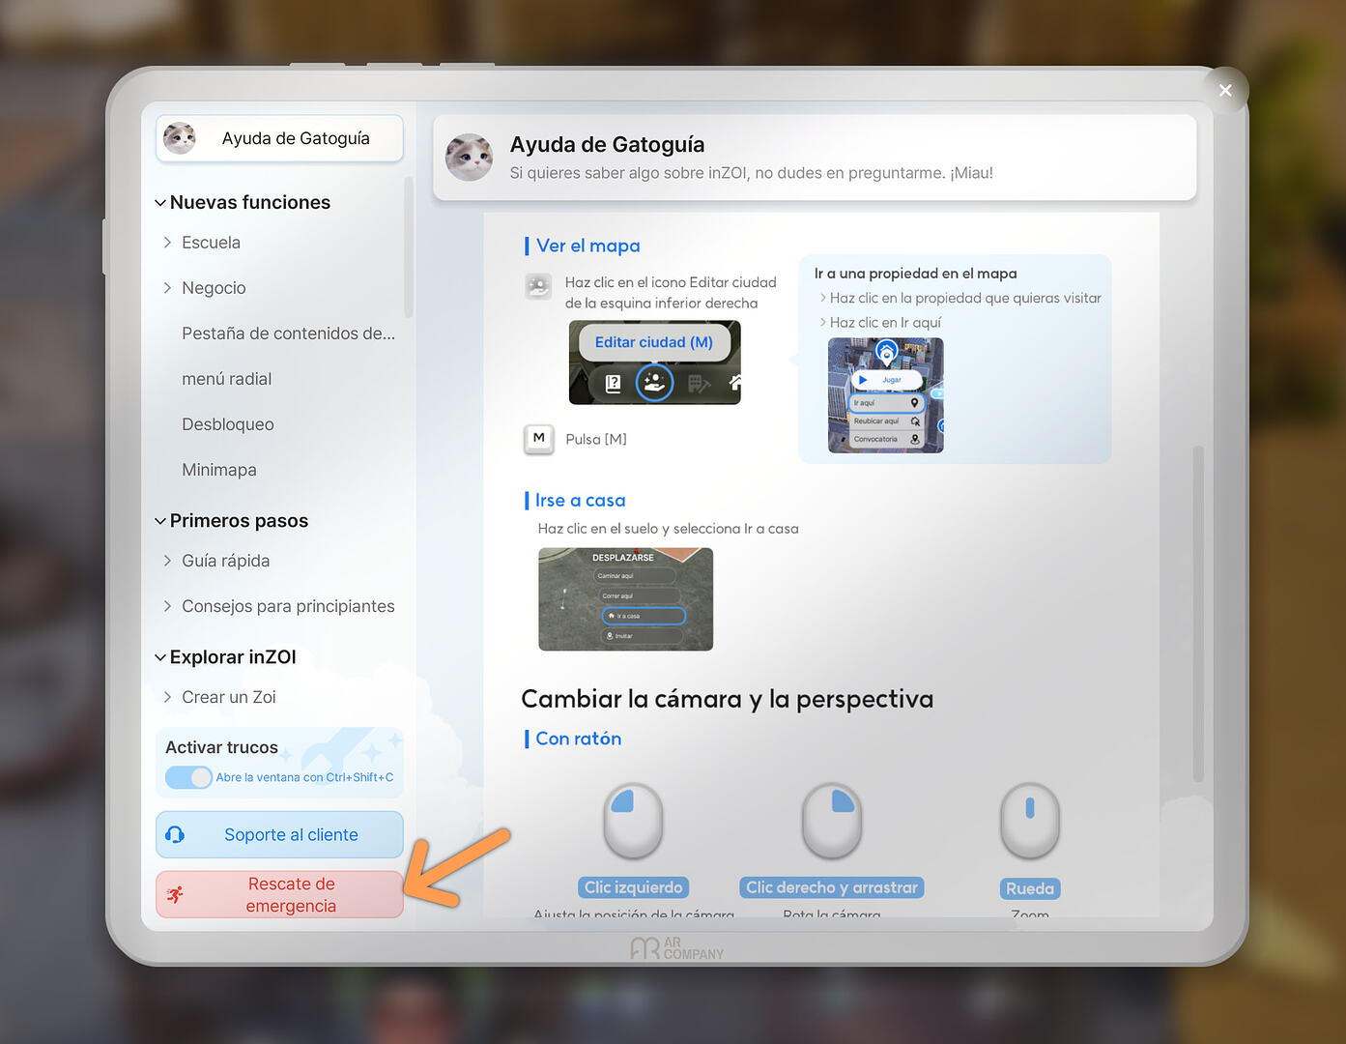This screenshot has width=1346, height=1044.
Task: Click the Clic derecho y arrastrar label
Action: coord(832,887)
